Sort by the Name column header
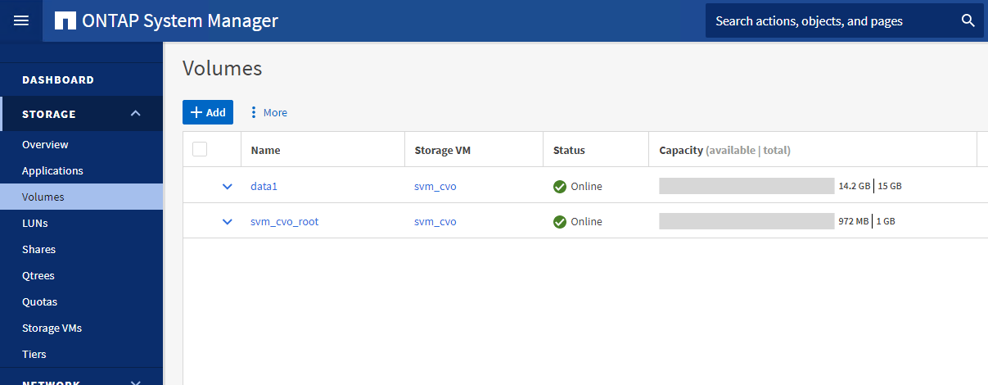 click(x=265, y=151)
